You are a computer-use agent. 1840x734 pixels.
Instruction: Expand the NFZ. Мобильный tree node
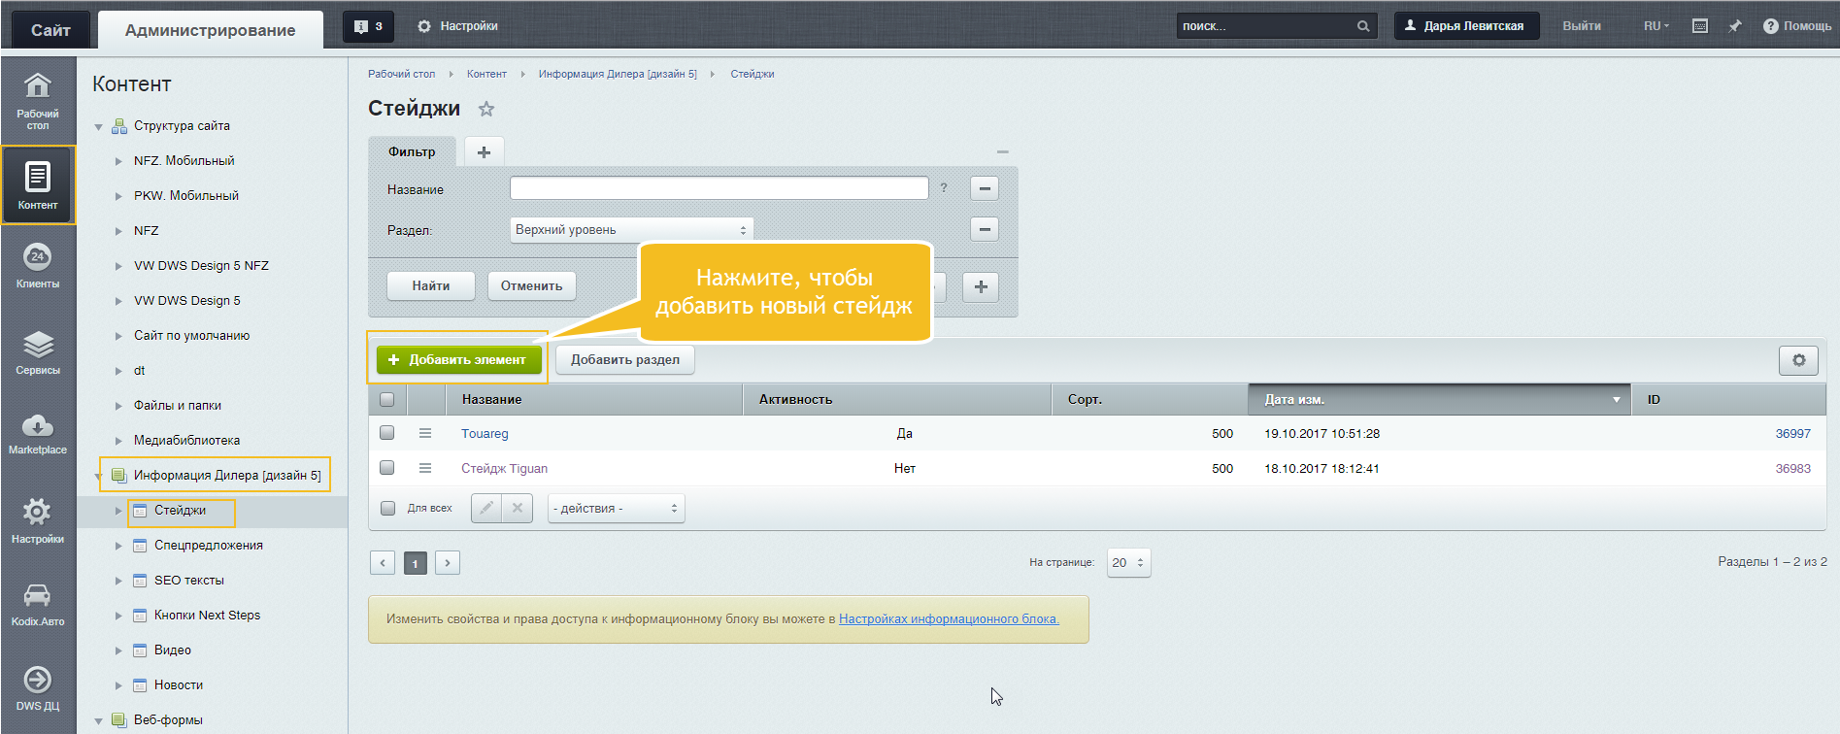118,161
